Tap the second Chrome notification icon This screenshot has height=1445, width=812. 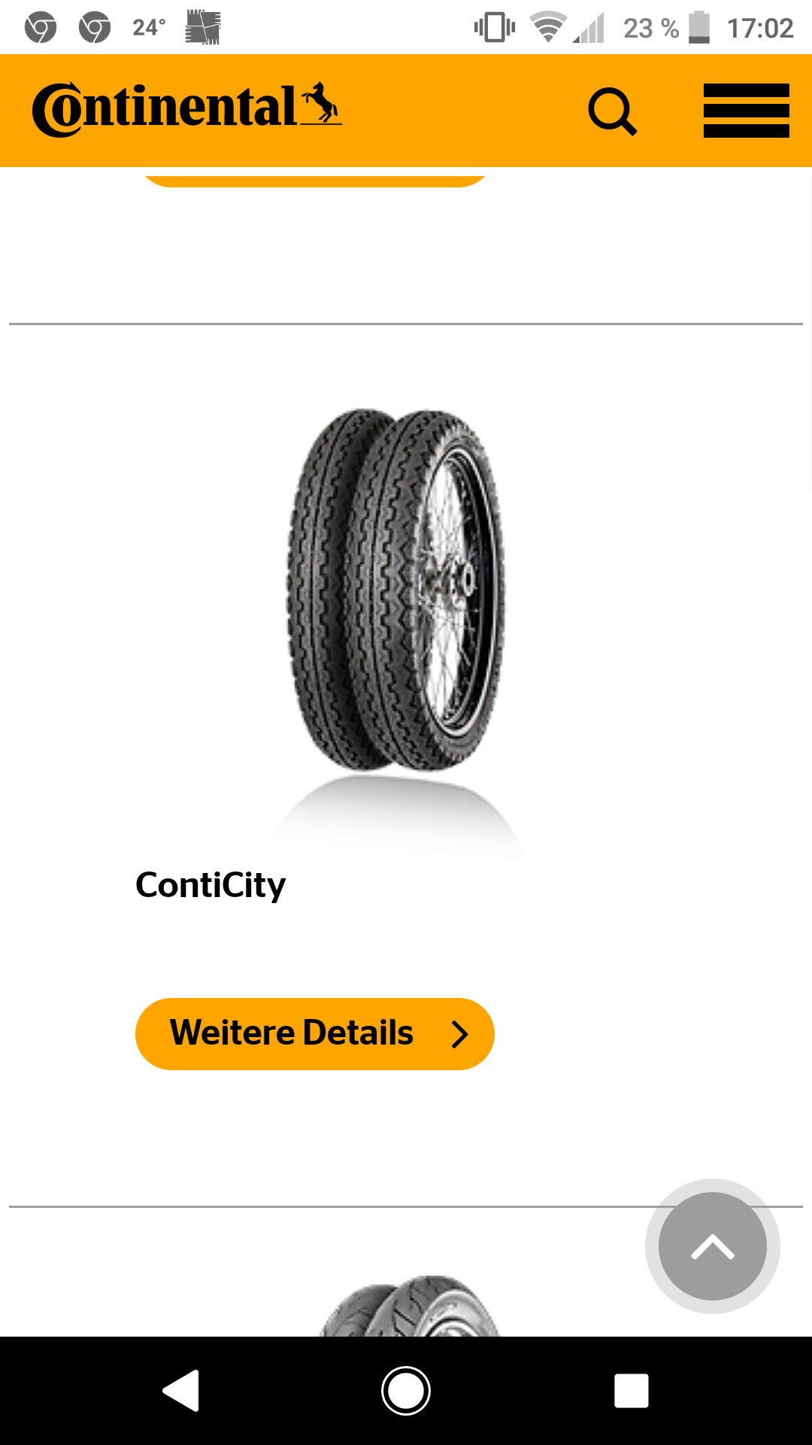(x=95, y=28)
